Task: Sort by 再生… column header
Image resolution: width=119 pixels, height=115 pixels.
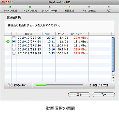Action: point(49,34)
